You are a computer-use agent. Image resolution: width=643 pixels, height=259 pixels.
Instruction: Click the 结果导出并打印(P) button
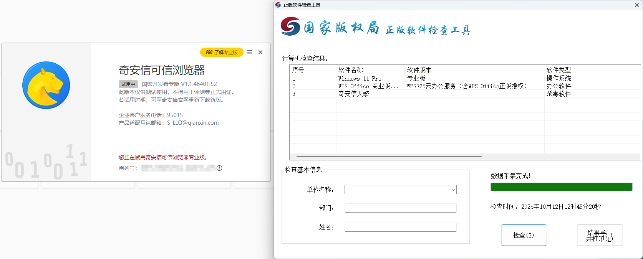pyautogui.click(x=600, y=235)
